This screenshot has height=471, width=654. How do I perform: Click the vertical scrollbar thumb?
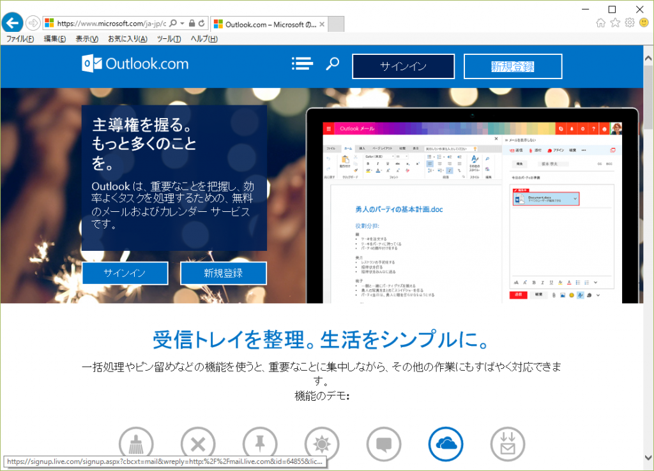click(x=648, y=96)
